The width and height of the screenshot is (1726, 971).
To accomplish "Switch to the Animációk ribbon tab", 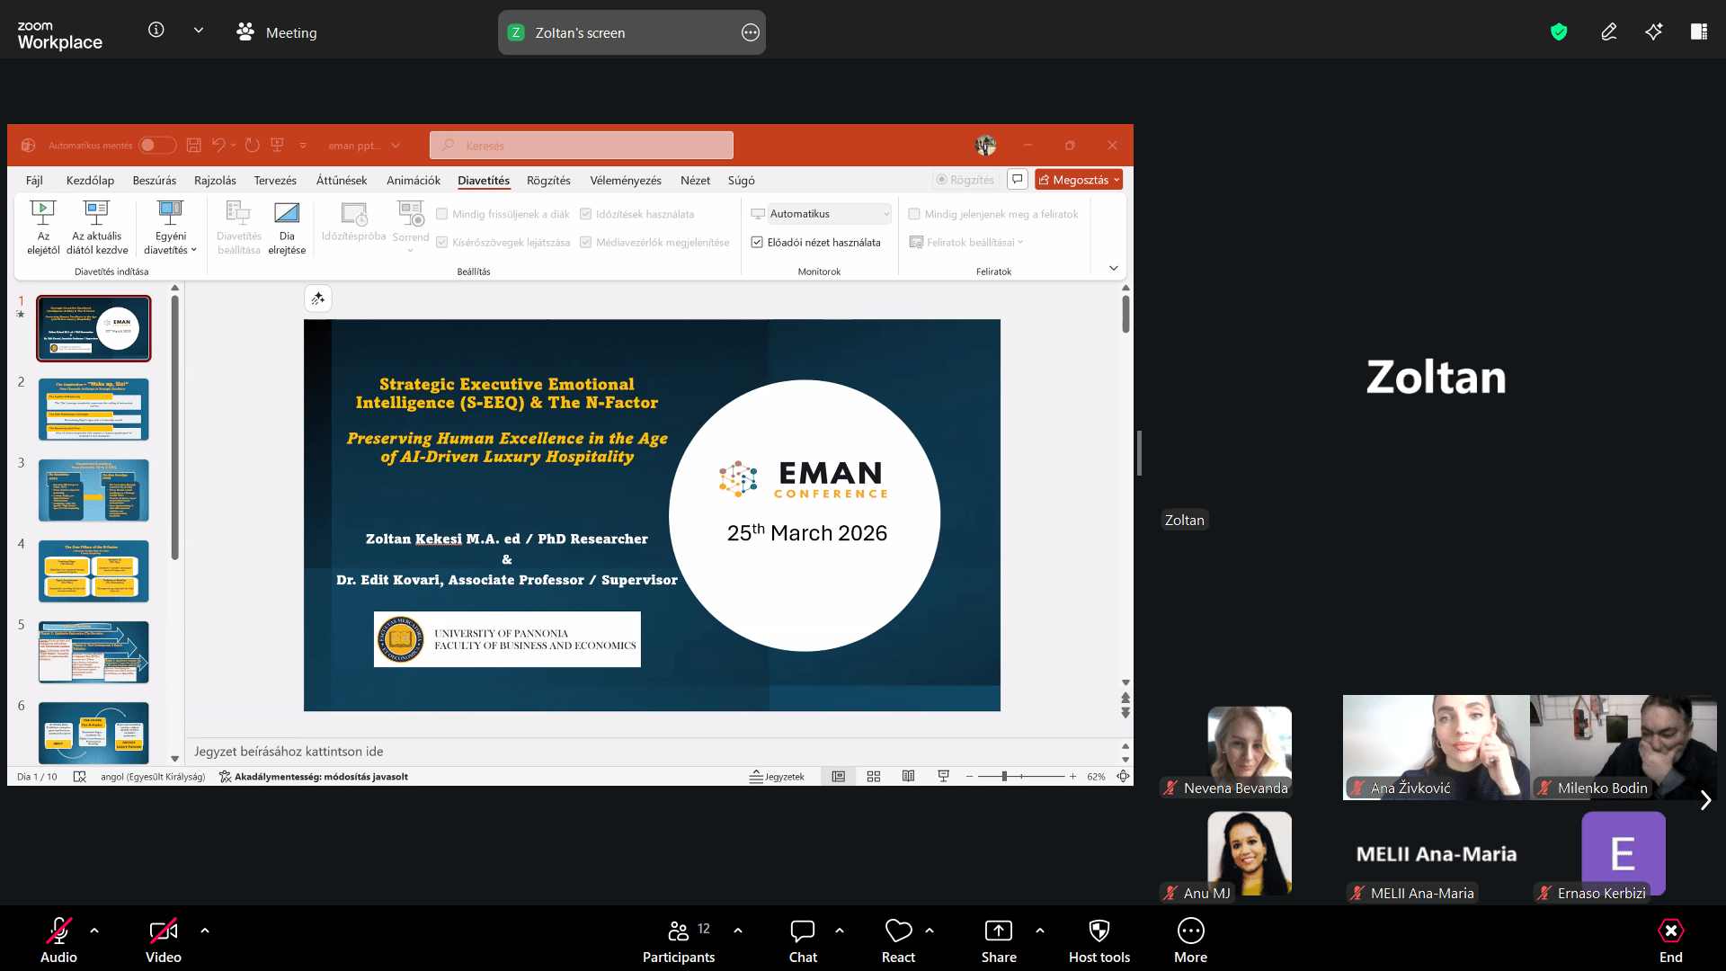I will 413,181.
